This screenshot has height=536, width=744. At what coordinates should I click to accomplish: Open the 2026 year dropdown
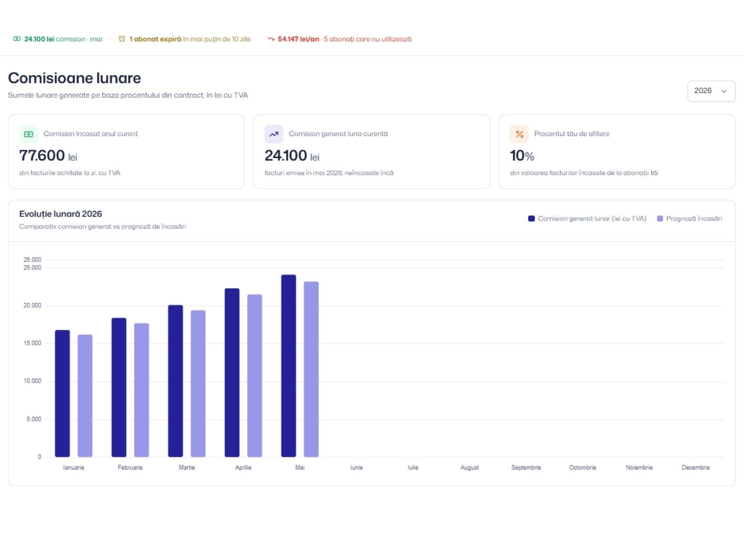[711, 91]
